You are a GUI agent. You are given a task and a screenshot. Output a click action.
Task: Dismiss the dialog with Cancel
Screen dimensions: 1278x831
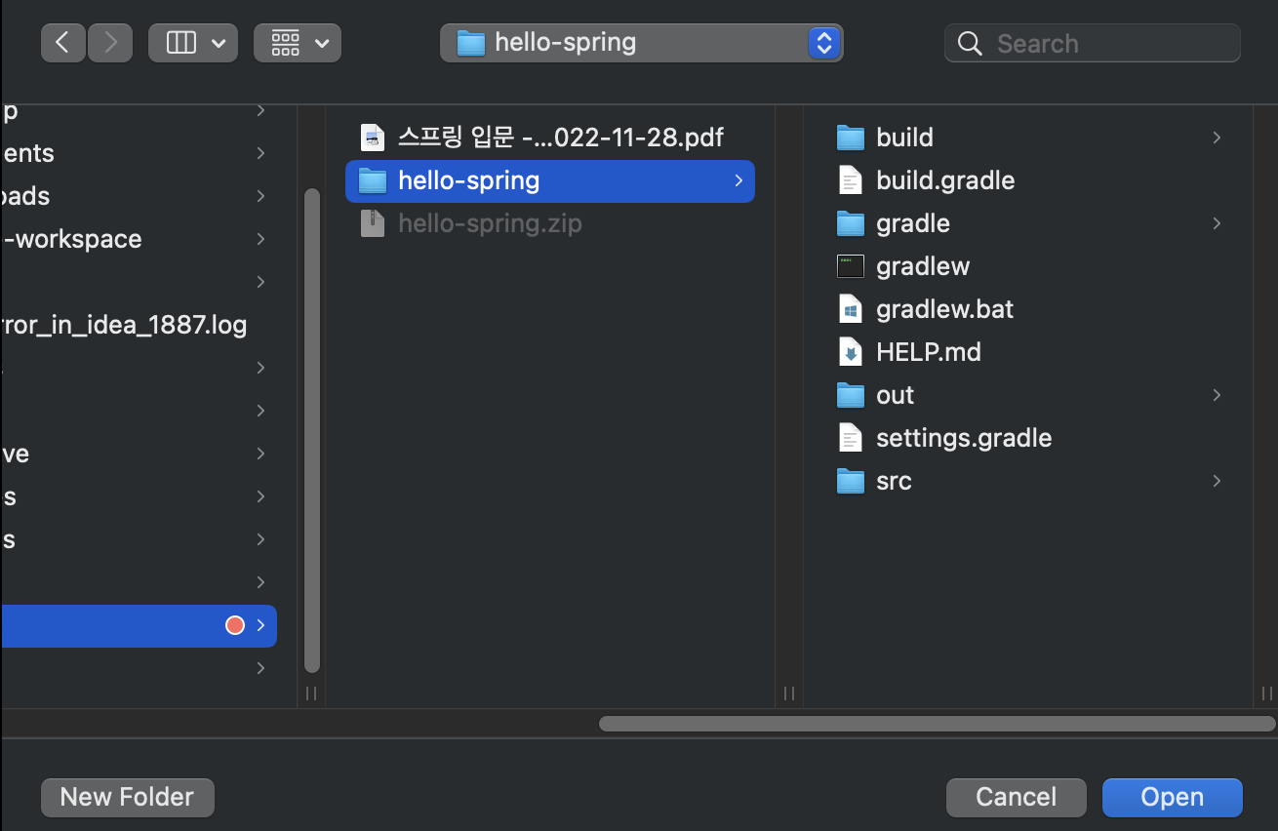click(x=1016, y=797)
